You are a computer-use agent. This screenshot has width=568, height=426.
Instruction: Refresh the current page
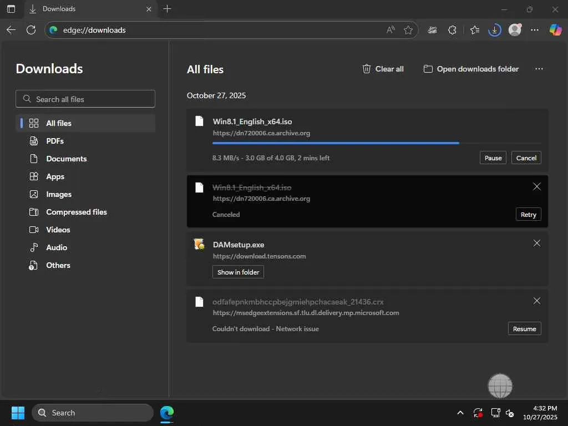[31, 30]
